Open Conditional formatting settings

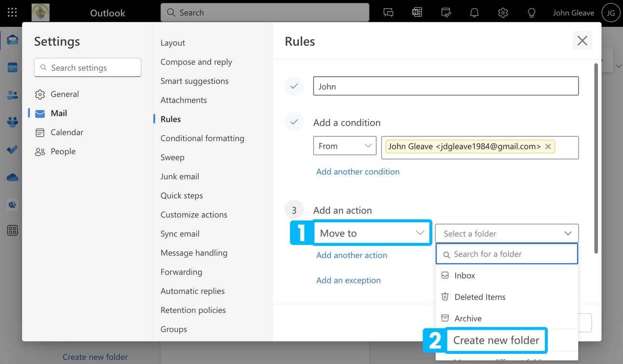click(202, 138)
